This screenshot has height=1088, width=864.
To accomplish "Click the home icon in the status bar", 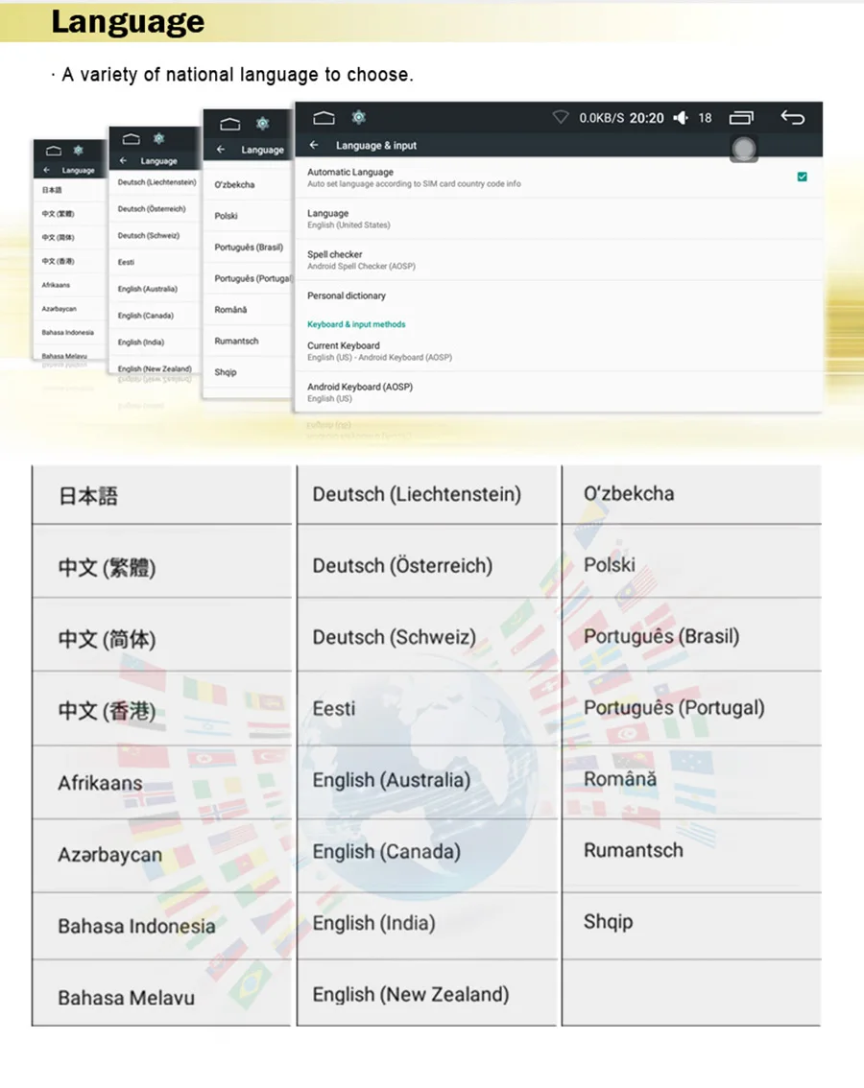I will (326, 117).
